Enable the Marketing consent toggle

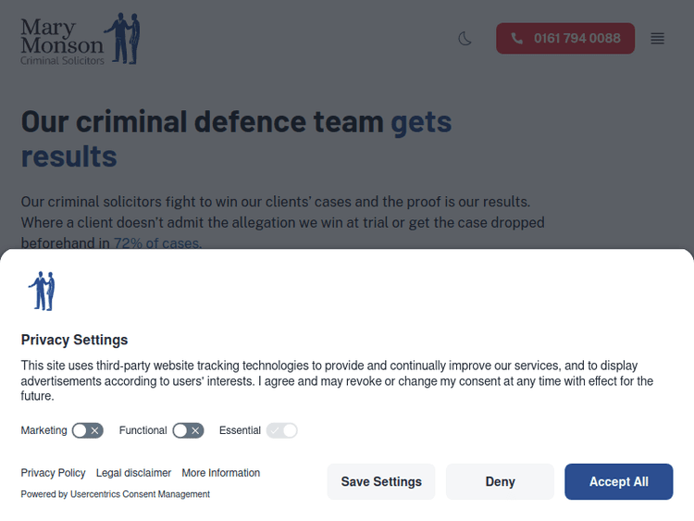point(87,430)
